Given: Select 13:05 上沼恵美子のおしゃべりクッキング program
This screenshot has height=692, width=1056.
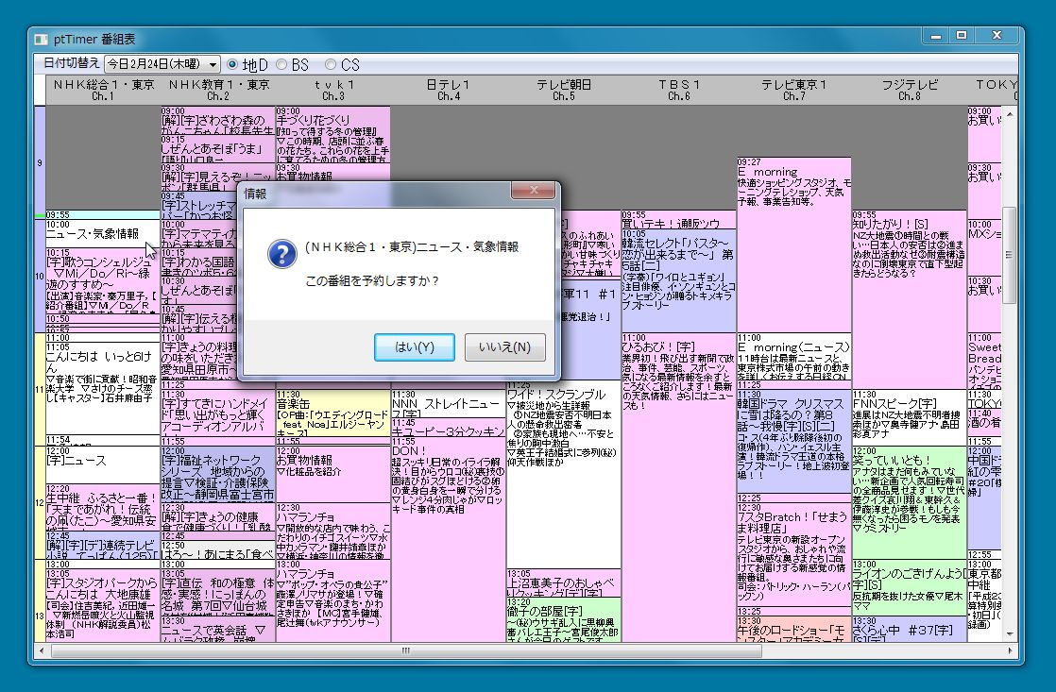Looking at the screenshot, I should [563, 582].
